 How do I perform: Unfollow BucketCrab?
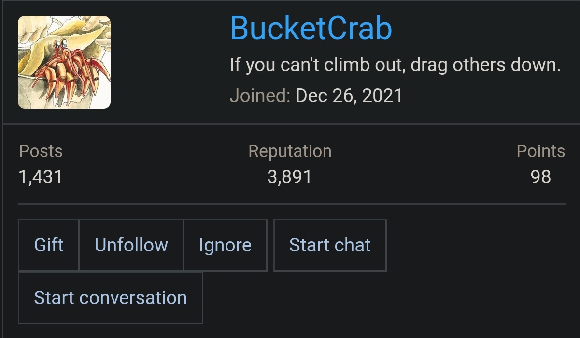click(x=131, y=245)
